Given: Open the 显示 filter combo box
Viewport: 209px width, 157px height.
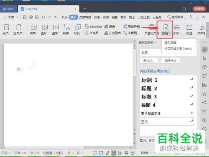Looking at the screenshot, I should (151, 140).
